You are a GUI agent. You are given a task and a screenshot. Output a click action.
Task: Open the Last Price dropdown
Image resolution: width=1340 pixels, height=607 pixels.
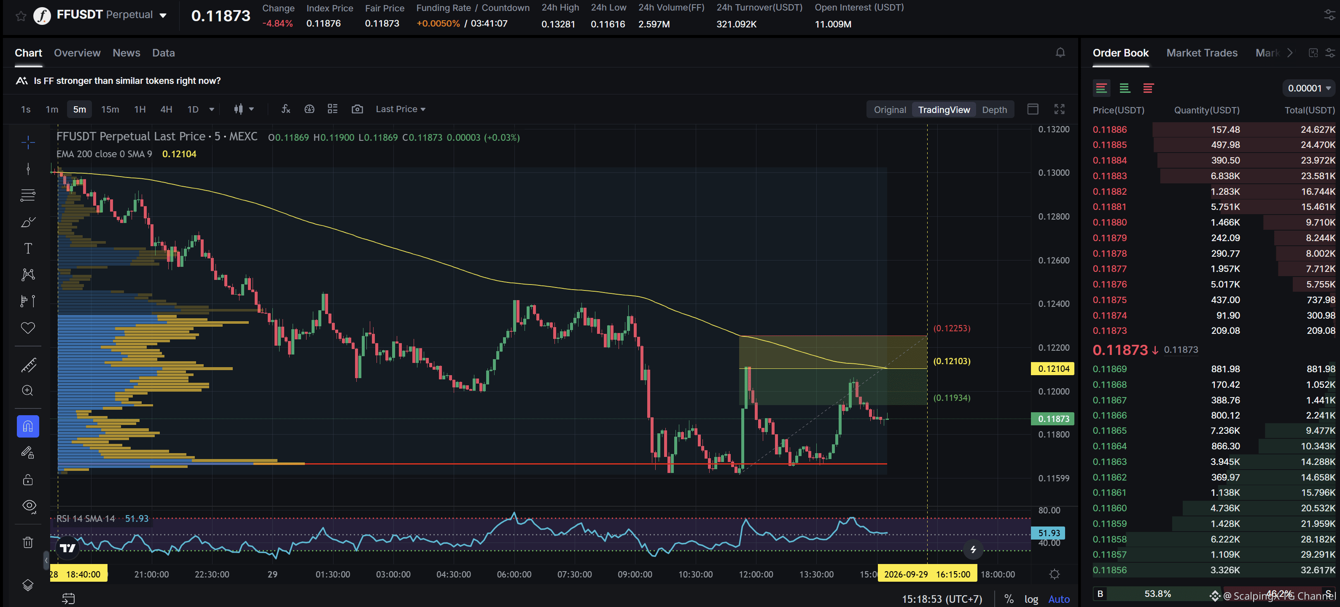pos(401,109)
